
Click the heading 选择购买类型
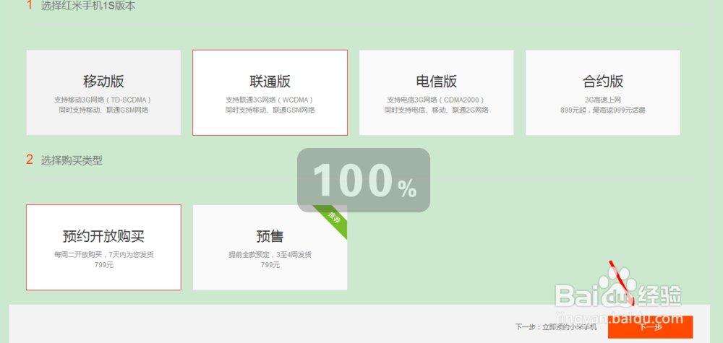(x=72, y=161)
